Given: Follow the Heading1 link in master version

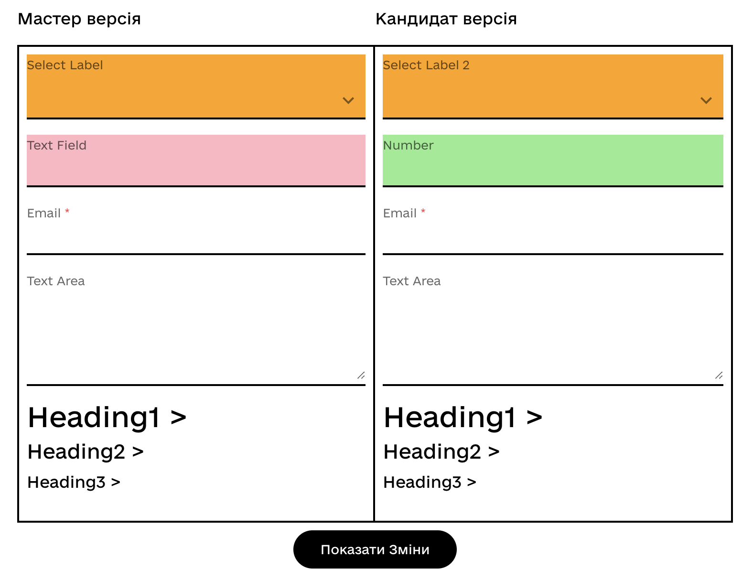Looking at the screenshot, I should (107, 418).
